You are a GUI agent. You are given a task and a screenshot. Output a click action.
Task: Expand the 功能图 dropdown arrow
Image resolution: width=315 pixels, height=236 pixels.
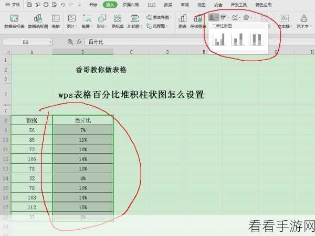[x=141, y=26]
